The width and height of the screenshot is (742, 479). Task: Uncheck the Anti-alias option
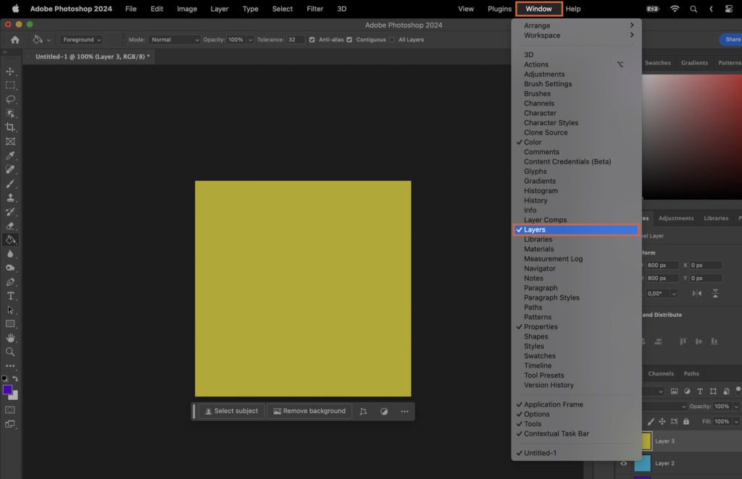click(311, 40)
